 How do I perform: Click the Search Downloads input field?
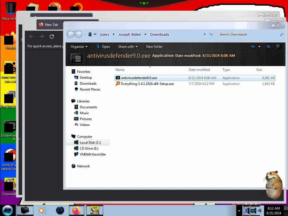tap(248, 34)
